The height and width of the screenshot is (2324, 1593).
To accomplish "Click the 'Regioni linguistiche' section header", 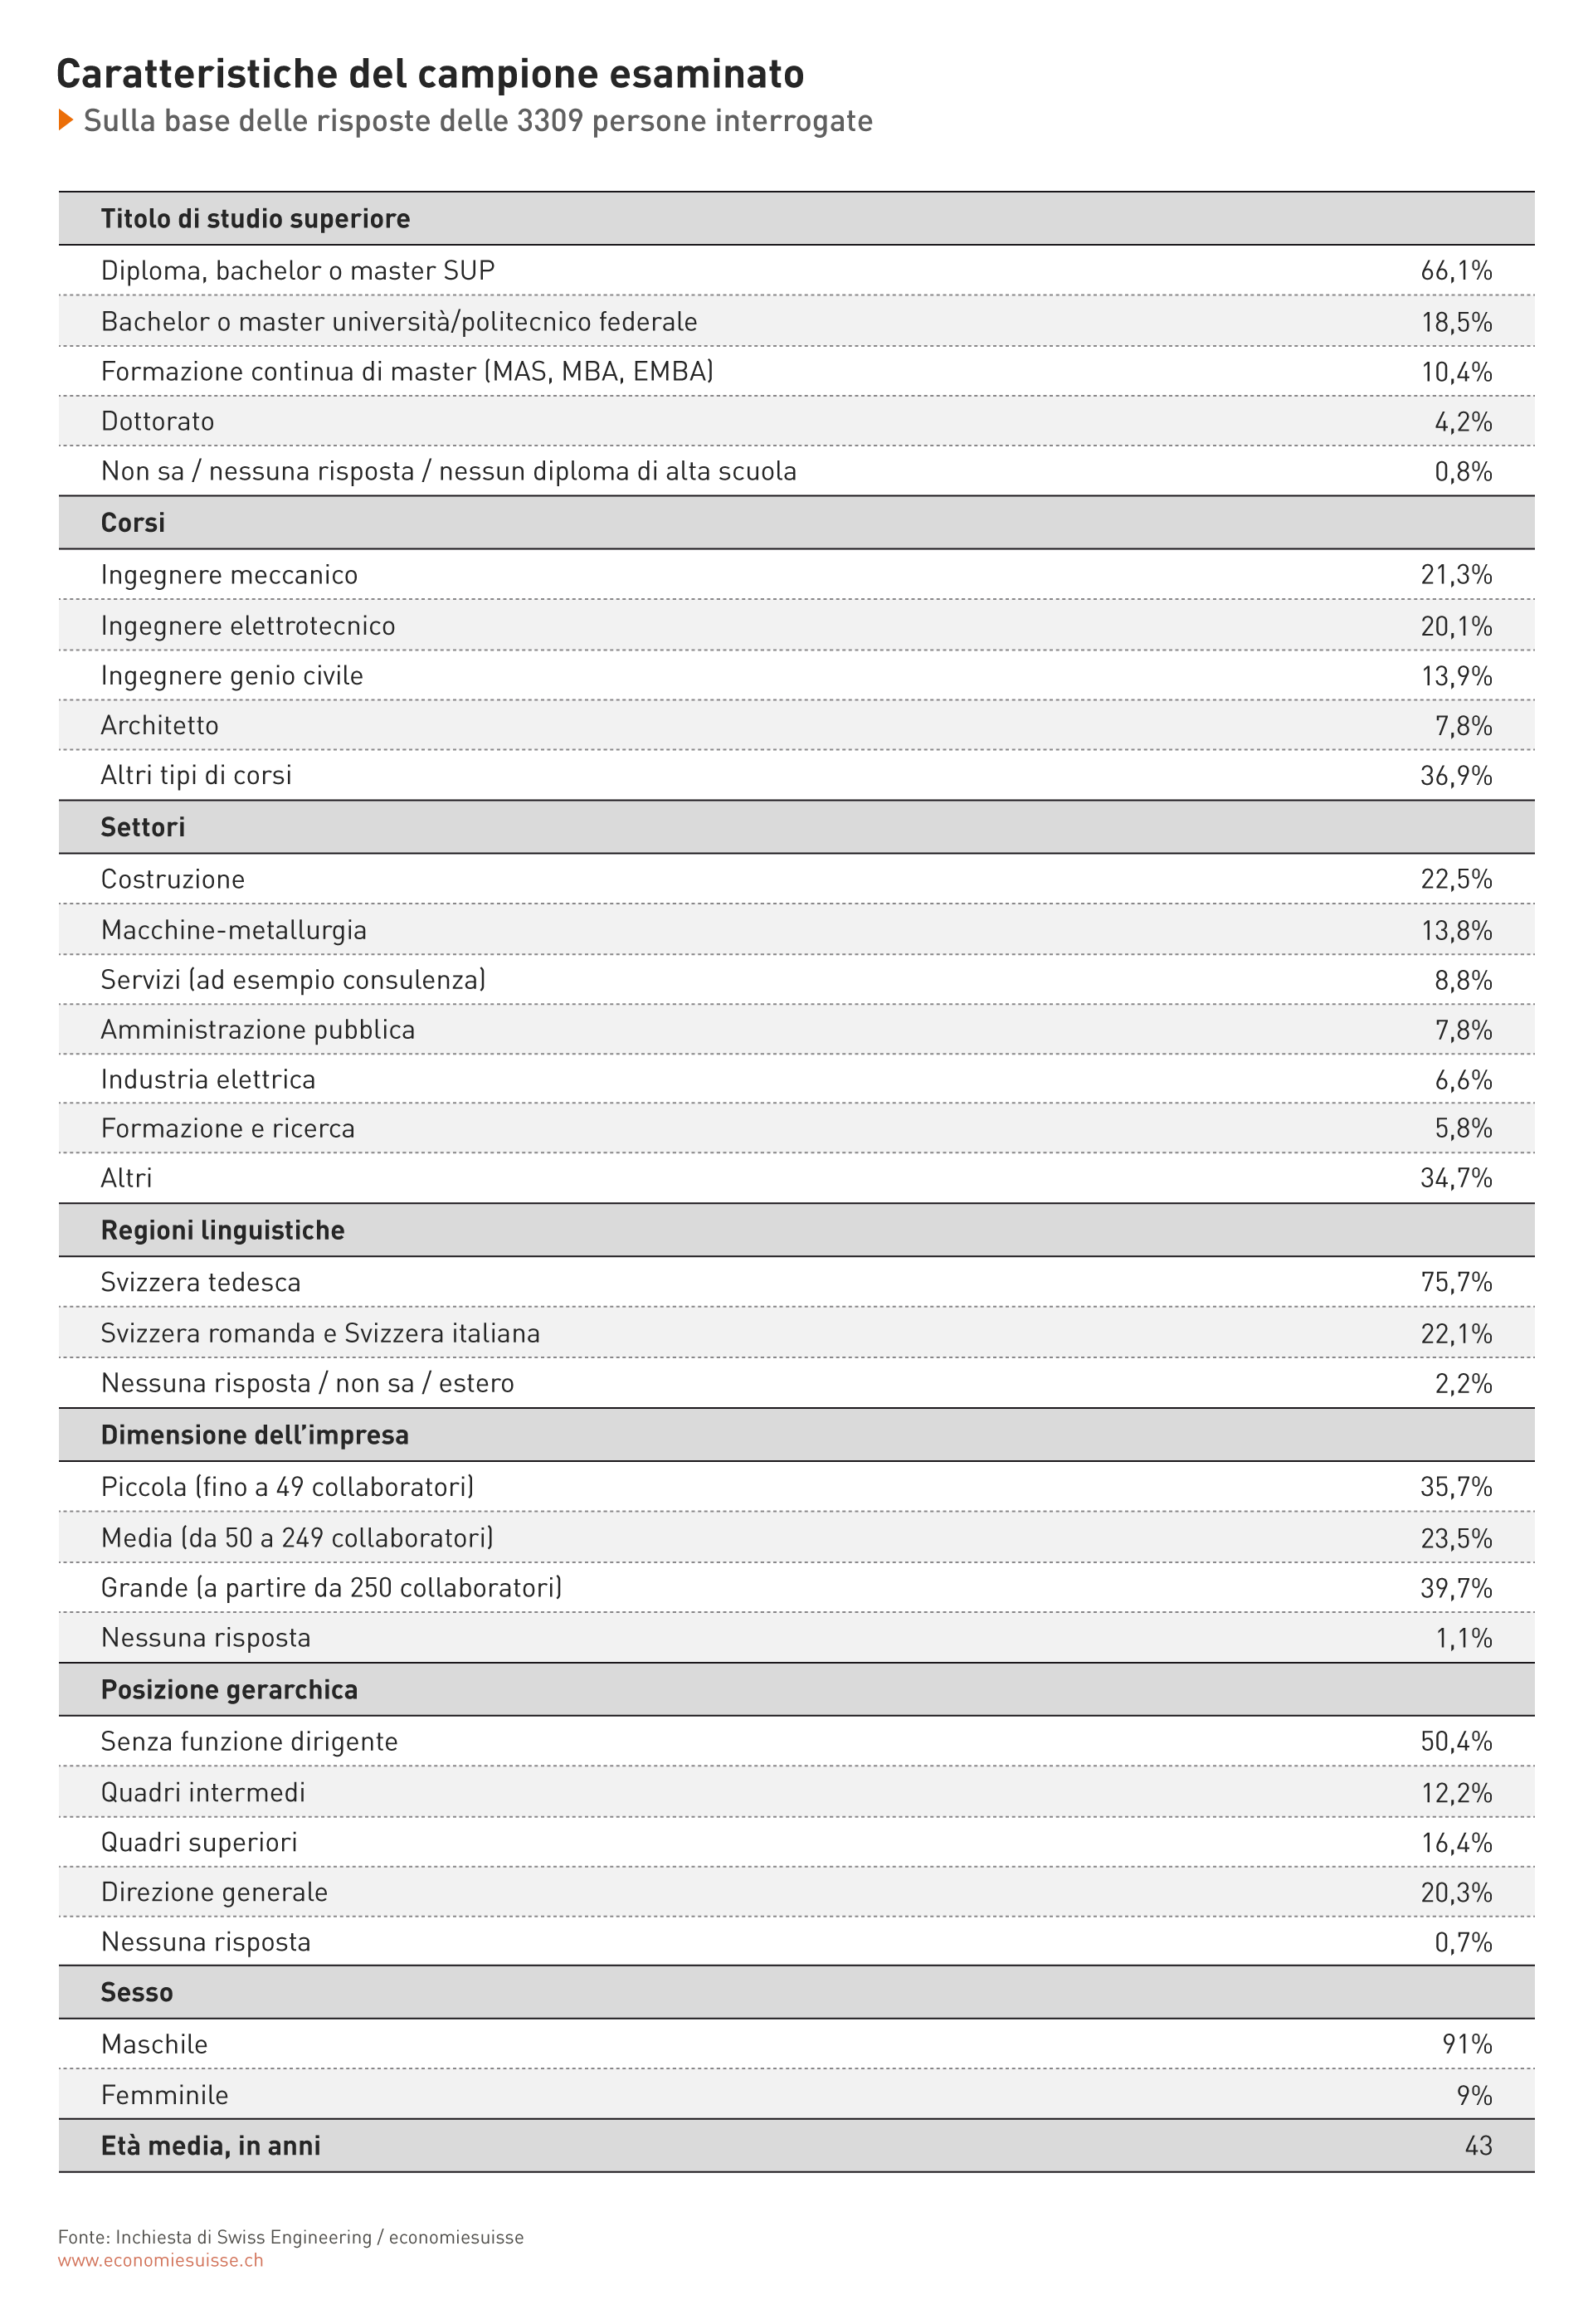I will tap(796, 1230).
